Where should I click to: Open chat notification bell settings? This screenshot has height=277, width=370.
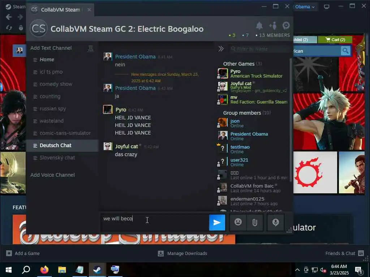click(x=259, y=26)
